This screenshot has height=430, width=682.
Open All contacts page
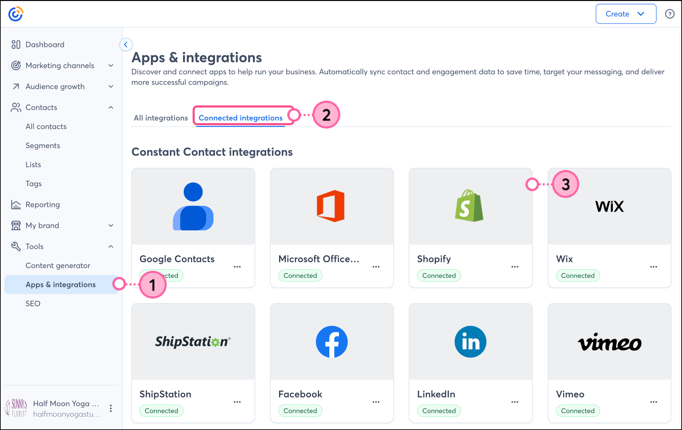pyautogui.click(x=46, y=127)
